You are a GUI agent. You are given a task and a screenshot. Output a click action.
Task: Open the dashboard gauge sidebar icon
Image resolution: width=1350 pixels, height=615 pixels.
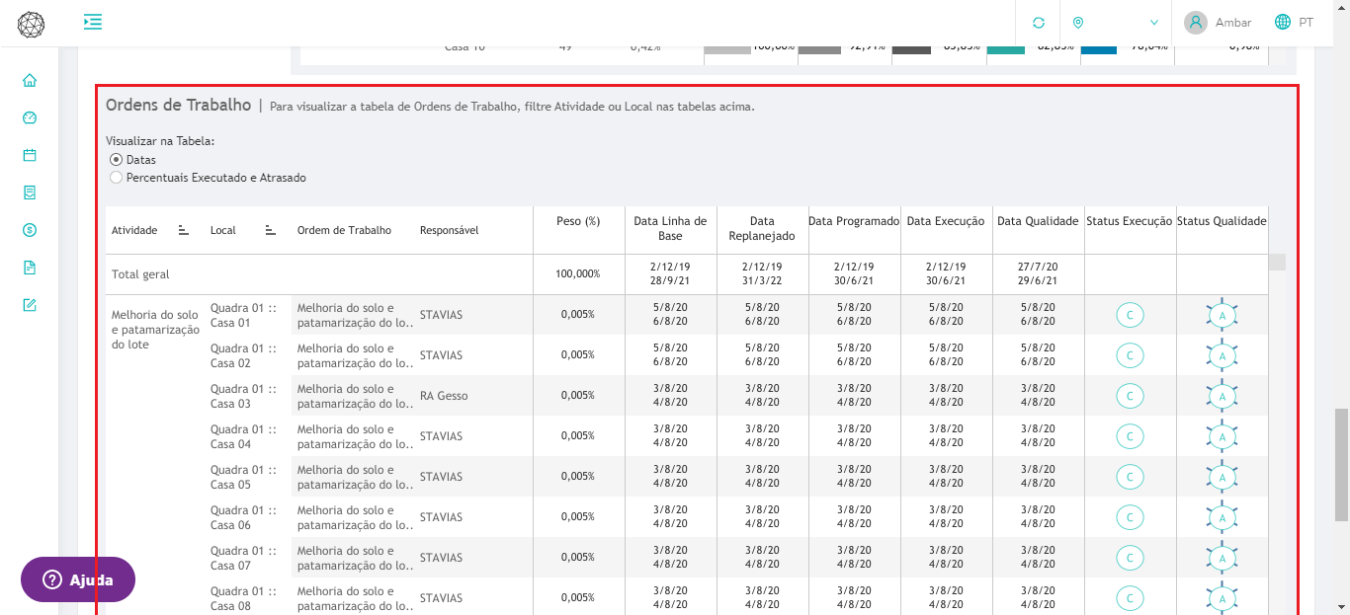click(30, 117)
